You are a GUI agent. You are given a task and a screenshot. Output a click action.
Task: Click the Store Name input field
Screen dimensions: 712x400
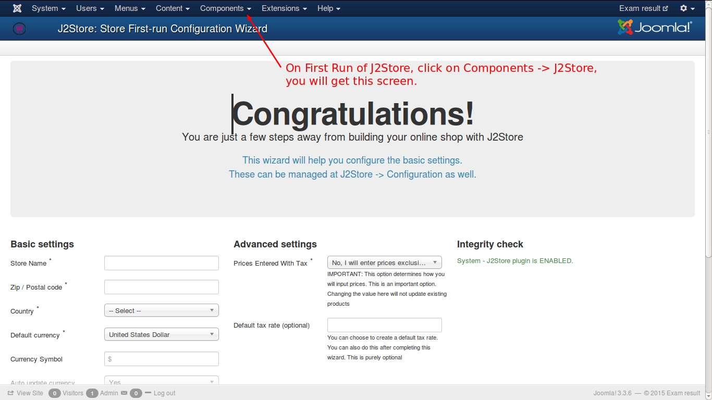click(x=161, y=263)
